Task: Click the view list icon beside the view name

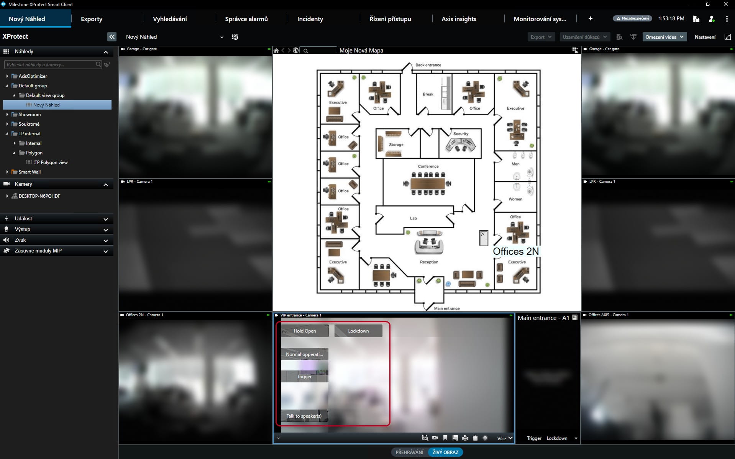Action: pyautogui.click(x=235, y=37)
